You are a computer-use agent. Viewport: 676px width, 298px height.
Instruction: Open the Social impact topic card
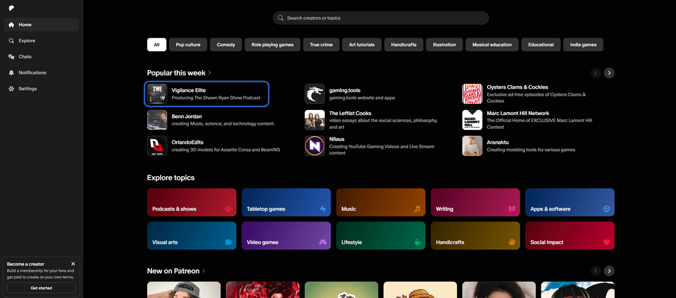[x=570, y=236]
